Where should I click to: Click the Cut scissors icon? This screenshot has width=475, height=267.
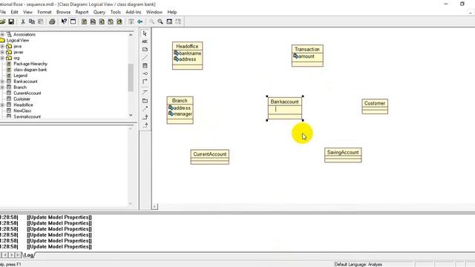click(x=23, y=22)
